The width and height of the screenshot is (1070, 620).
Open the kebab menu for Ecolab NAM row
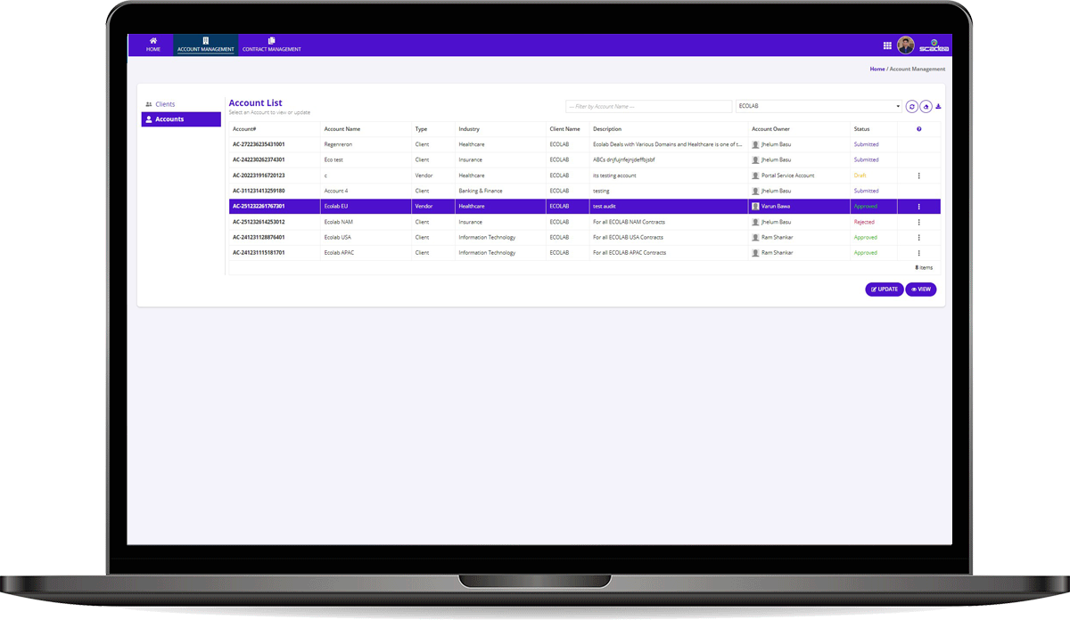(918, 222)
